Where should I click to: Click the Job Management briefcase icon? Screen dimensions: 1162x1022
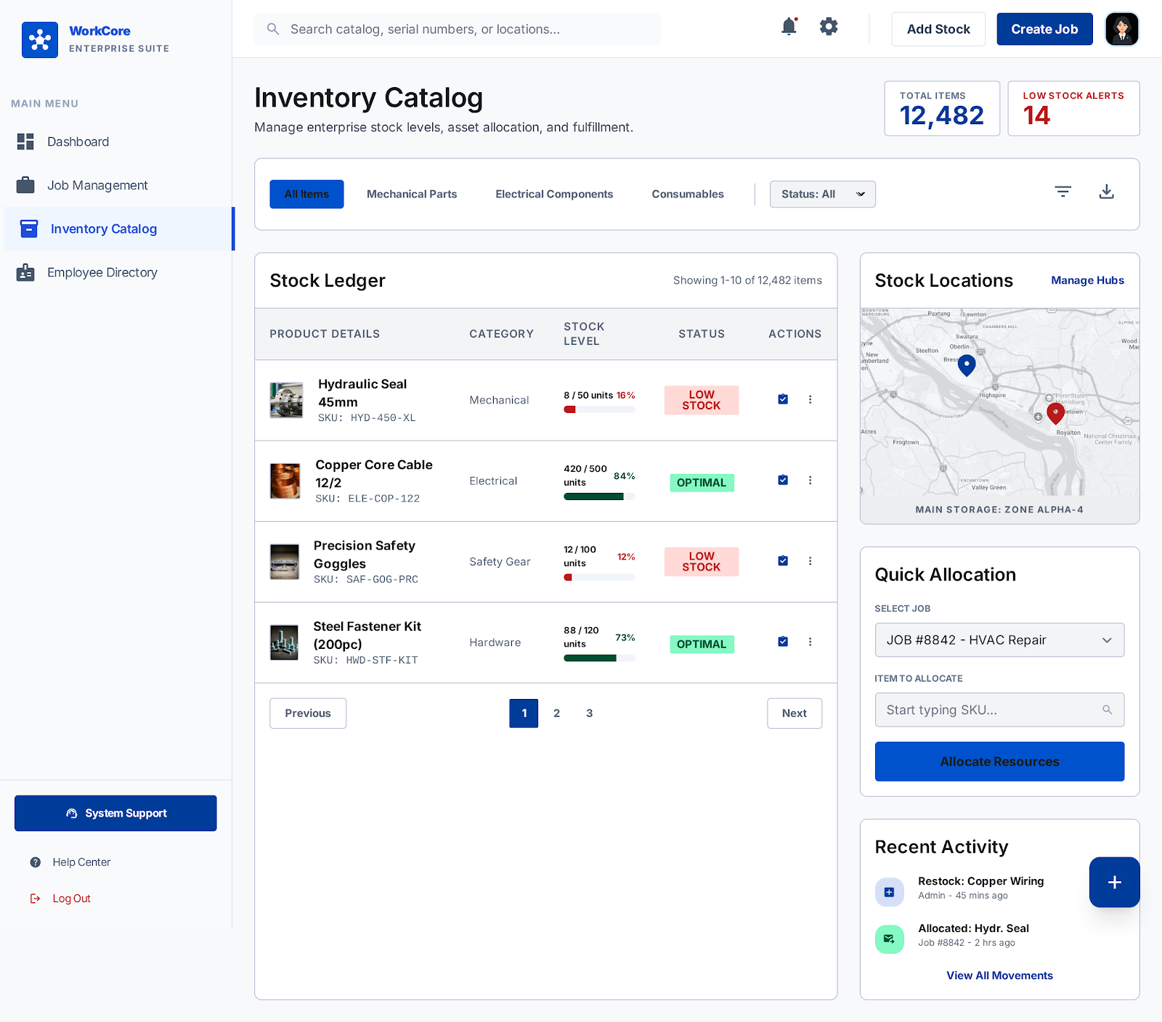[x=25, y=185]
